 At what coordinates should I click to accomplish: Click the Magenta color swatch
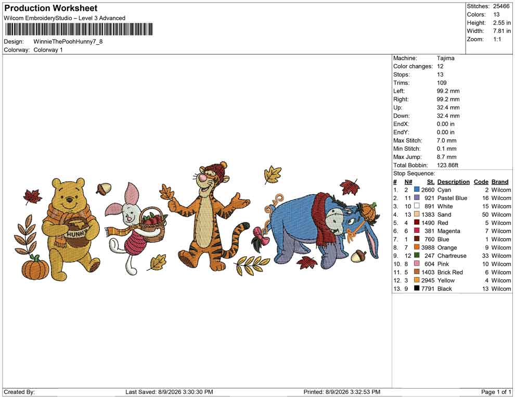pos(417,231)
